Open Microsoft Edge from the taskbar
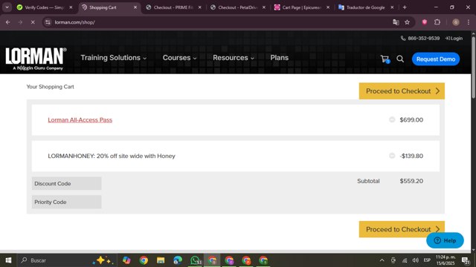Image resolution: width=476 pixels, height=267 pixels. pos(178,260)
